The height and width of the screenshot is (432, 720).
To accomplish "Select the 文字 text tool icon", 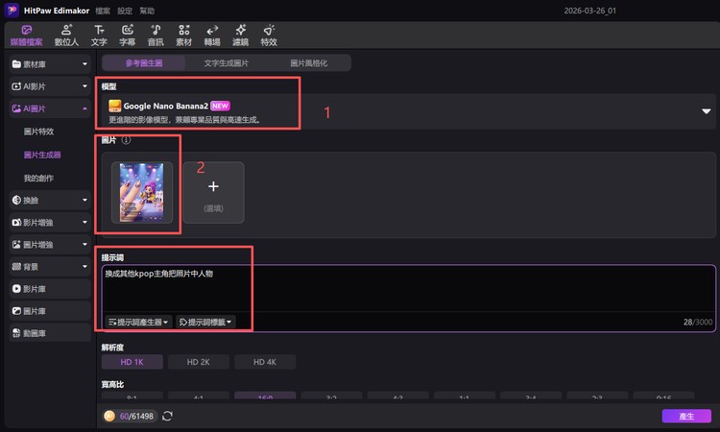I will (99, 36).
